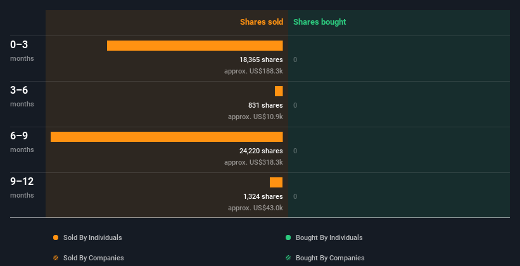Screen dimensions: 520x266
Task: Click the striped Sold By Companies legend icon
Action: (x=56, y=258)
